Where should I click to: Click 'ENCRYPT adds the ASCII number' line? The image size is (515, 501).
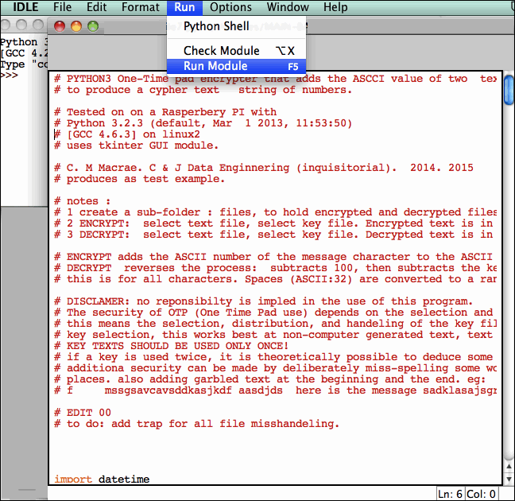[275, 257]
